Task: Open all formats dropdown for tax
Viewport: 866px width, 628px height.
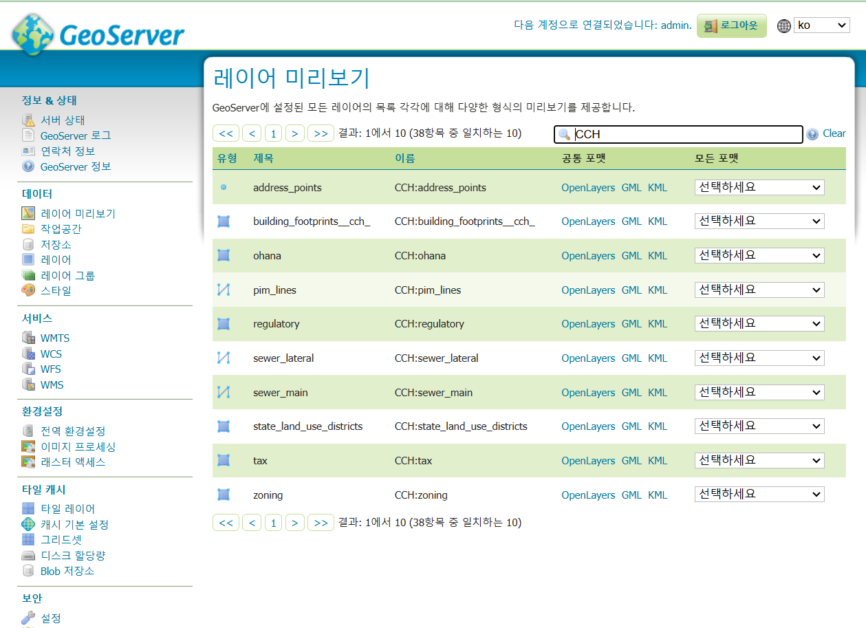Action: [759, 460]
